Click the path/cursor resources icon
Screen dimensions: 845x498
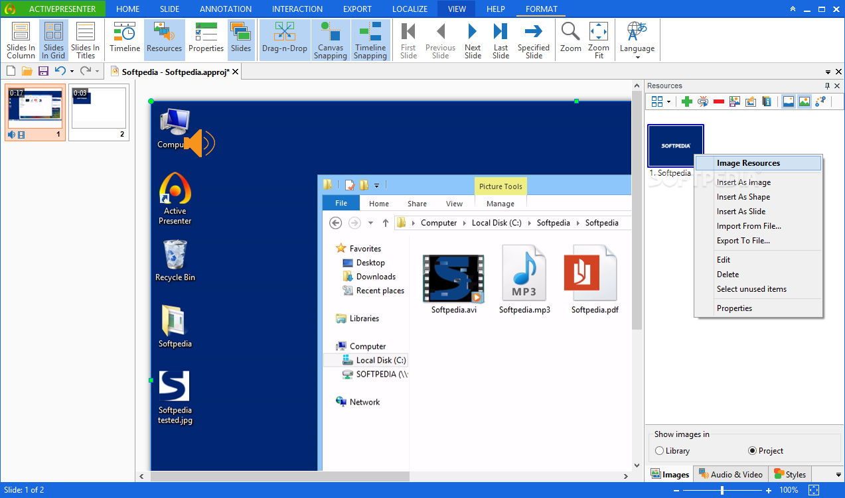point(820,101)
